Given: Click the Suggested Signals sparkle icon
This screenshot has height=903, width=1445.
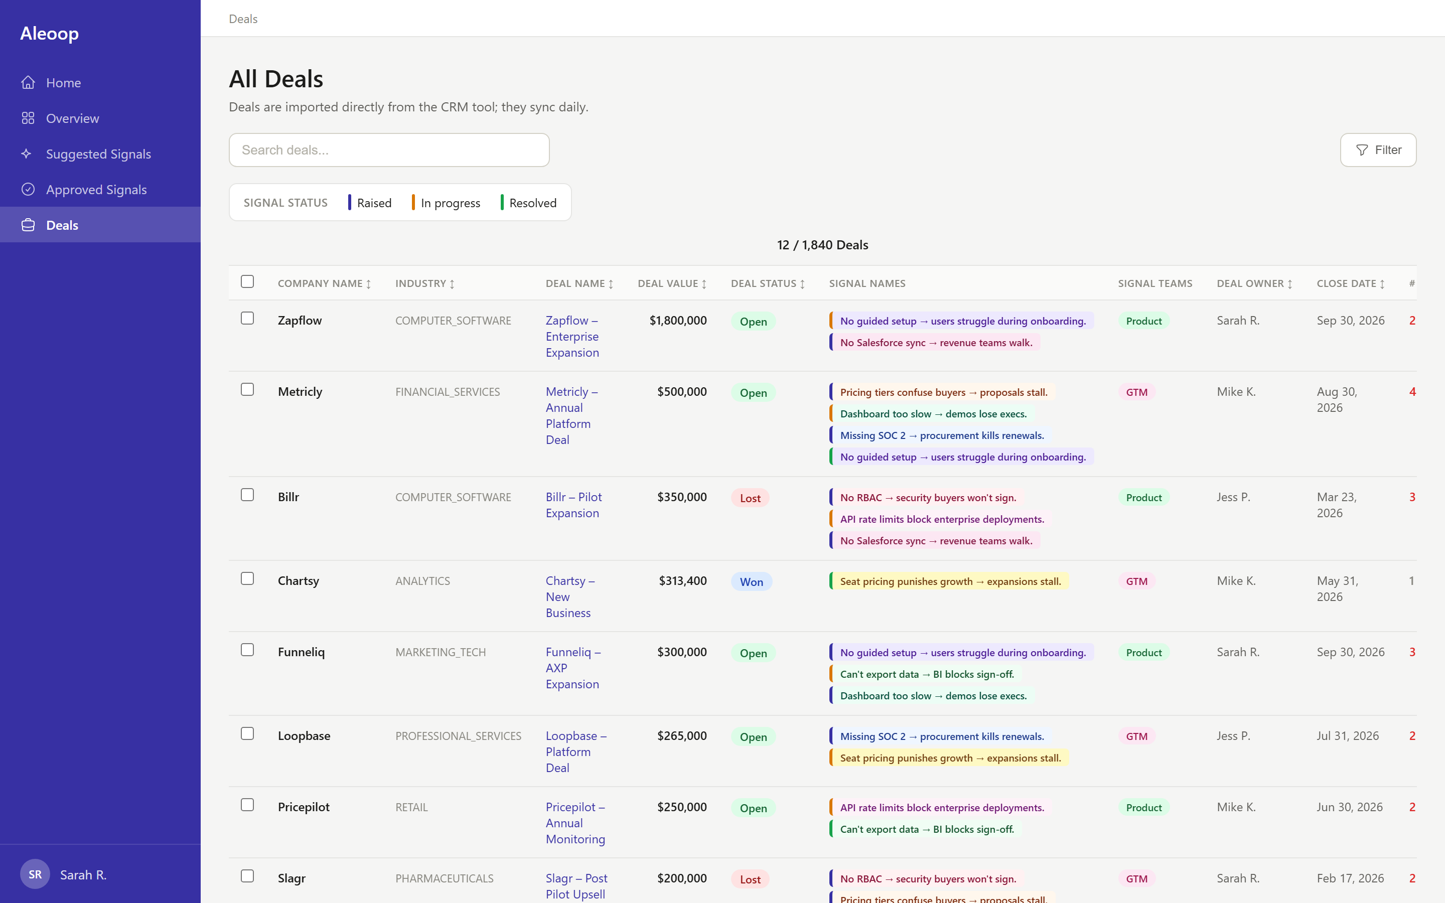Looking at the screenshot, I should [x=27, y=154].
